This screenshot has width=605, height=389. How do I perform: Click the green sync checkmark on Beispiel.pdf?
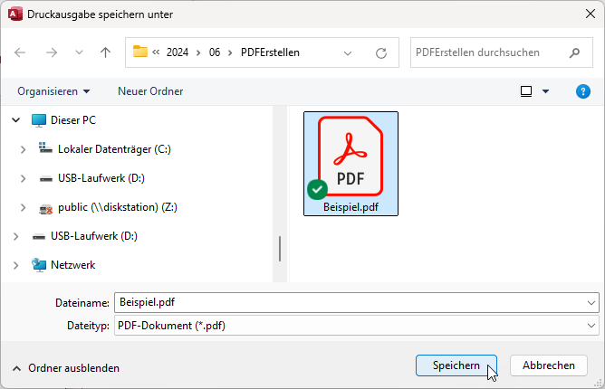[x=317, y=189]
